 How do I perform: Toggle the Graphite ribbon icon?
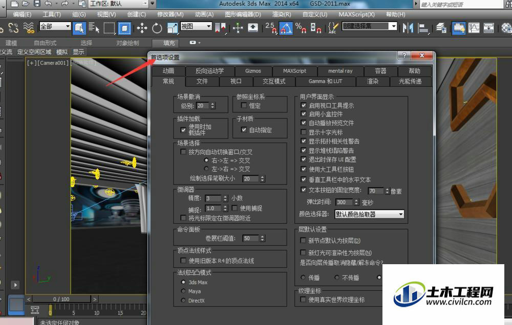click(x=459, y=28)
